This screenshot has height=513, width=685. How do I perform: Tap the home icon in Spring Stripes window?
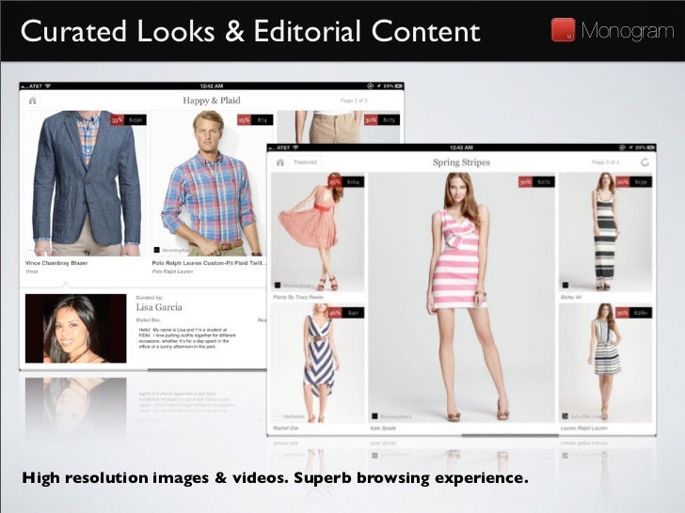pos(280,163)
